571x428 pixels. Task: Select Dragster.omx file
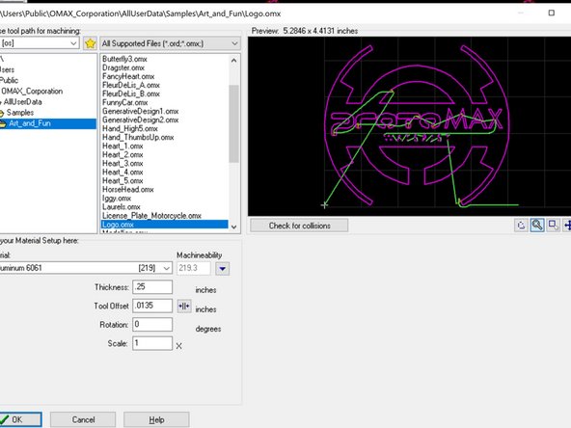[x=123, y=67]
